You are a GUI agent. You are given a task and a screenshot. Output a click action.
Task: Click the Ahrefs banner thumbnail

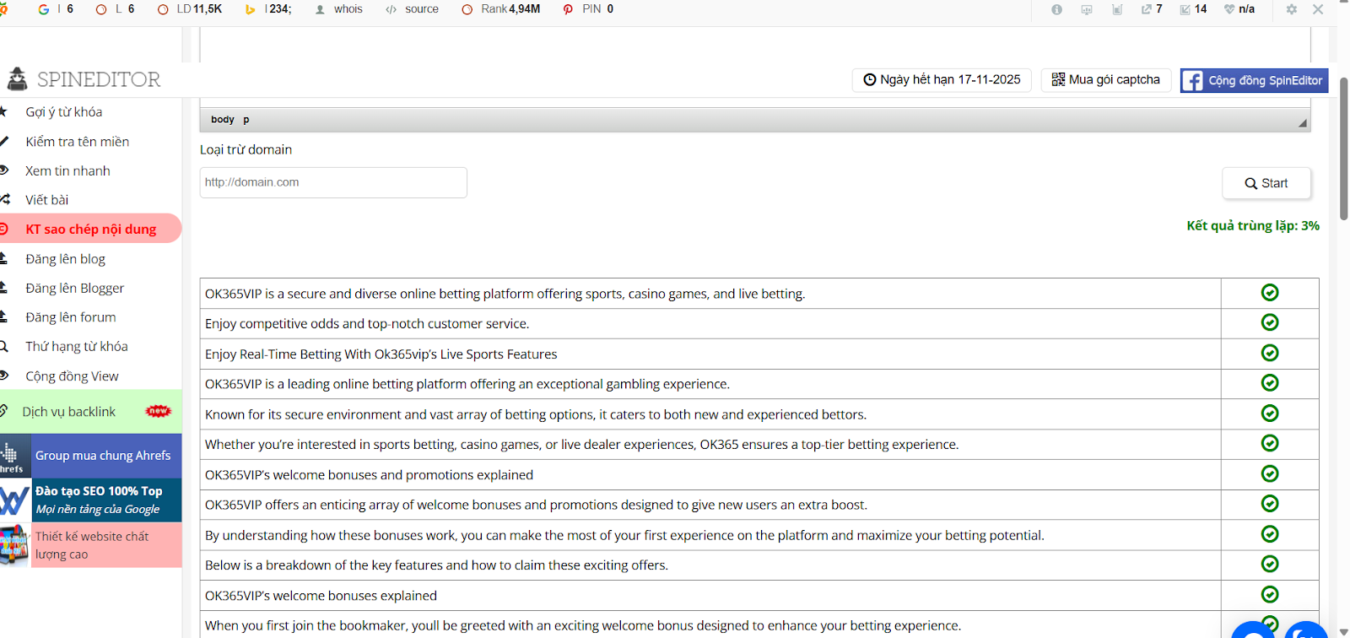[14, 456]
